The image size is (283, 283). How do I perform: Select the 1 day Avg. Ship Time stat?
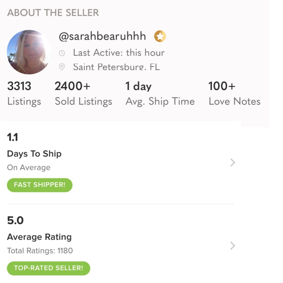click(x=160, y=93)
